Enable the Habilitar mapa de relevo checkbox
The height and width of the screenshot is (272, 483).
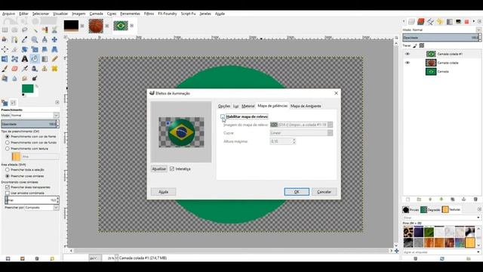(x=223, y=116)
